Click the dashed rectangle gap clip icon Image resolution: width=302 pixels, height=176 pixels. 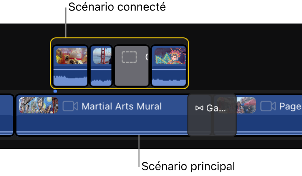(x=129, y=57)
